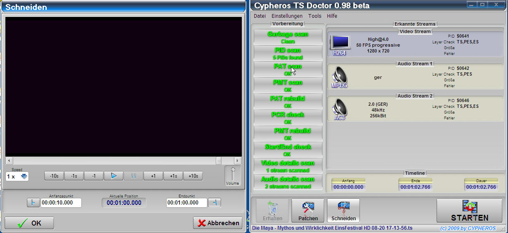Click the 1280 x 720 resolution text
Image resolution: width=508 pixels, height=233 pixels.
[x=378, y=51]
